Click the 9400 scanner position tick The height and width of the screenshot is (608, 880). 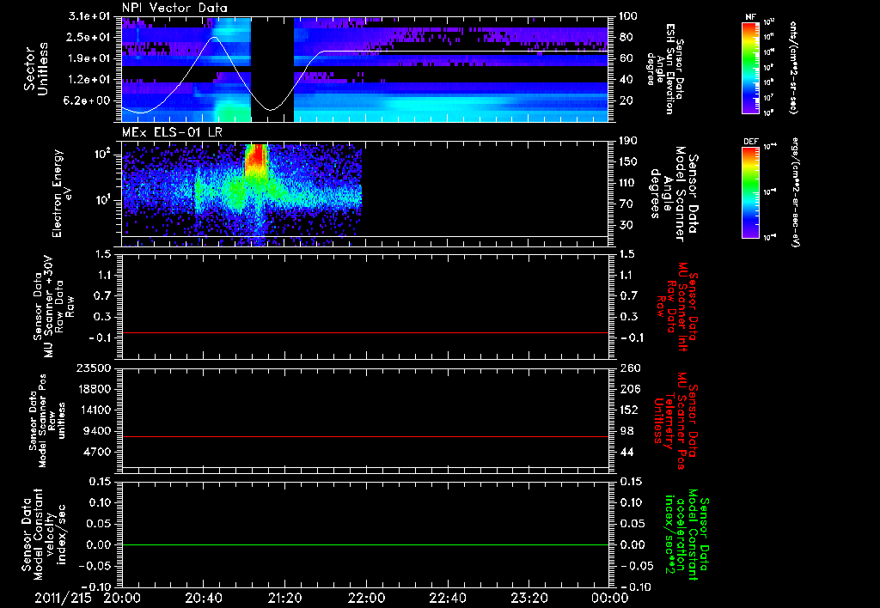point(98,431)
